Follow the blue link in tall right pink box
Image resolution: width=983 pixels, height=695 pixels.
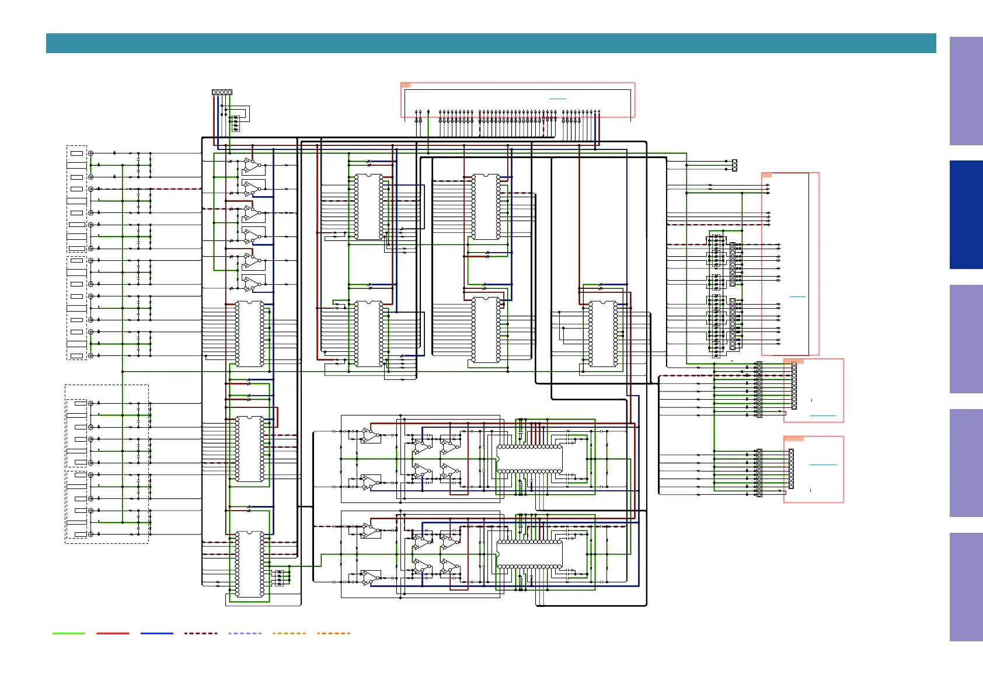tap(797, 296)
